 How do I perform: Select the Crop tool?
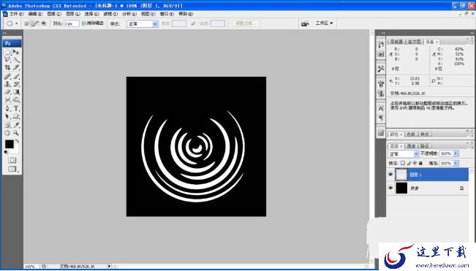coord(8,68)
